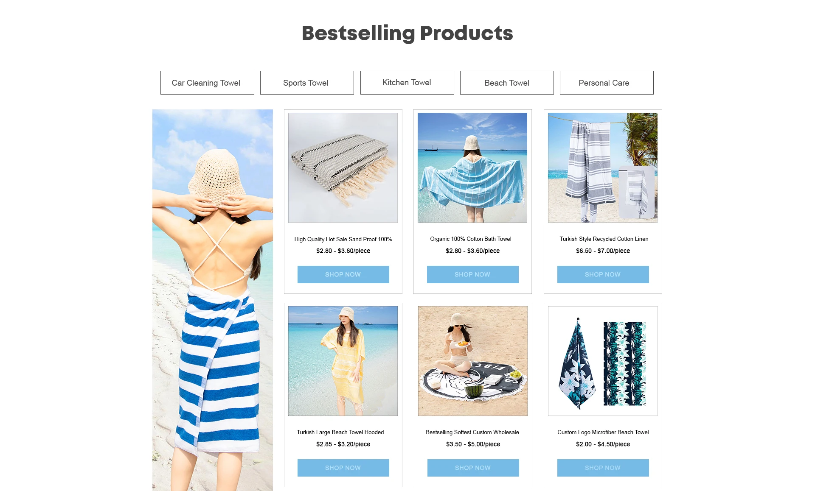This screenshot has width=815, height=491.
Task: Select the Personal Care tab
Action: (x=607, y=83)
